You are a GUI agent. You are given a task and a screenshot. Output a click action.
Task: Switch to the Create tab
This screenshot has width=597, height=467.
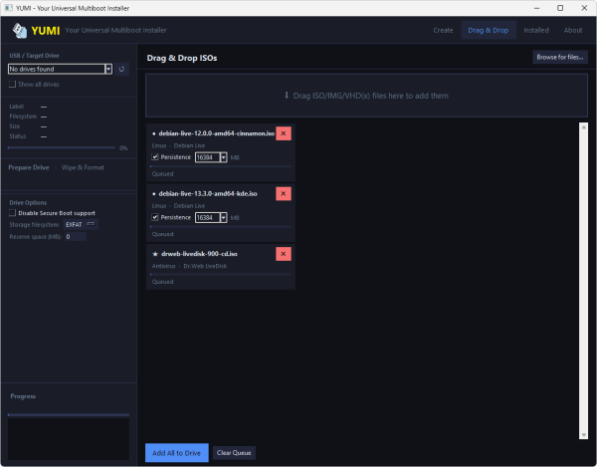[x=443, y=30]
